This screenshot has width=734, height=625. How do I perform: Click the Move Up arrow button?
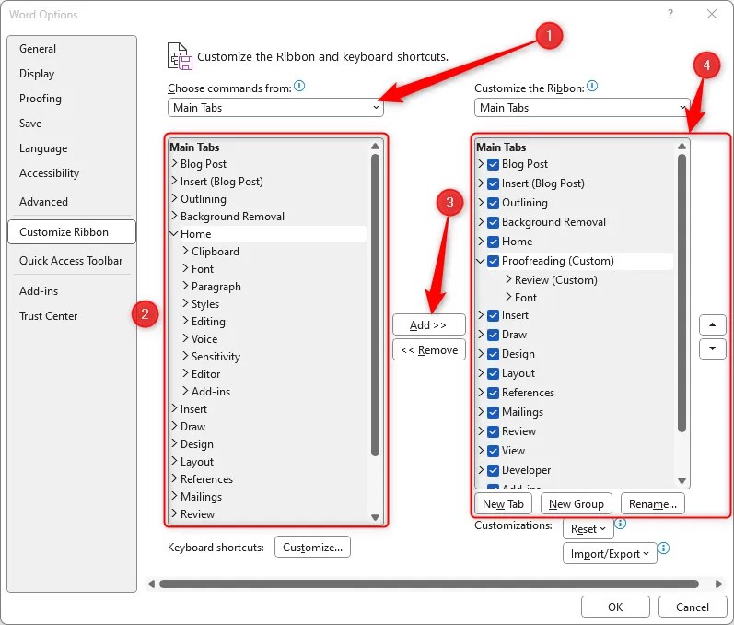point(712,324)
